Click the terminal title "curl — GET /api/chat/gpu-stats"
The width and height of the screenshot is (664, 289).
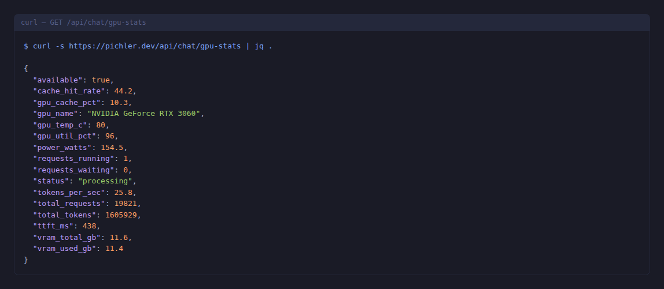click(x=83, y=22)
